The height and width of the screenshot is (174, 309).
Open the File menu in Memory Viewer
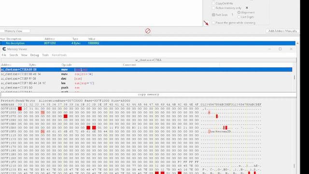point(4,55)
